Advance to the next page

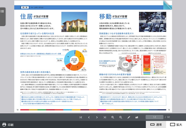97,117
